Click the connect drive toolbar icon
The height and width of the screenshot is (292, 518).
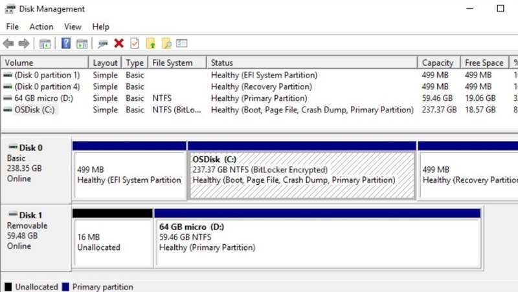103,43
